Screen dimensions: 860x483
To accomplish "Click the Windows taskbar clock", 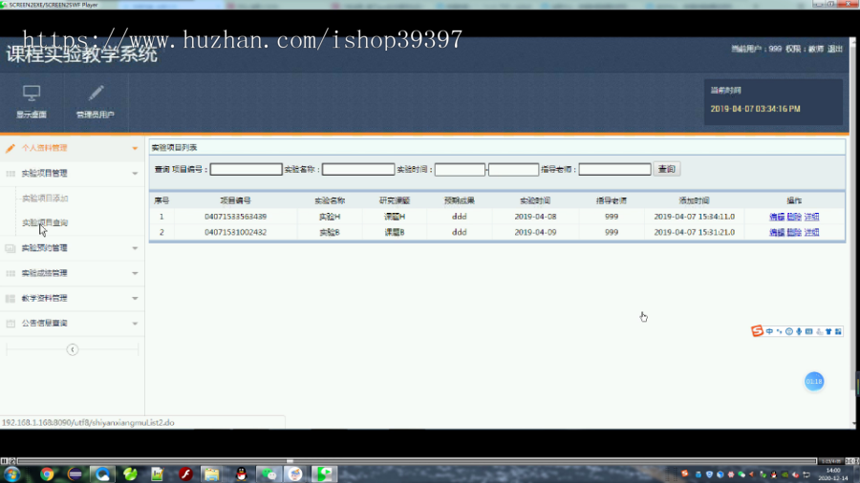I will tap(833, 474).
